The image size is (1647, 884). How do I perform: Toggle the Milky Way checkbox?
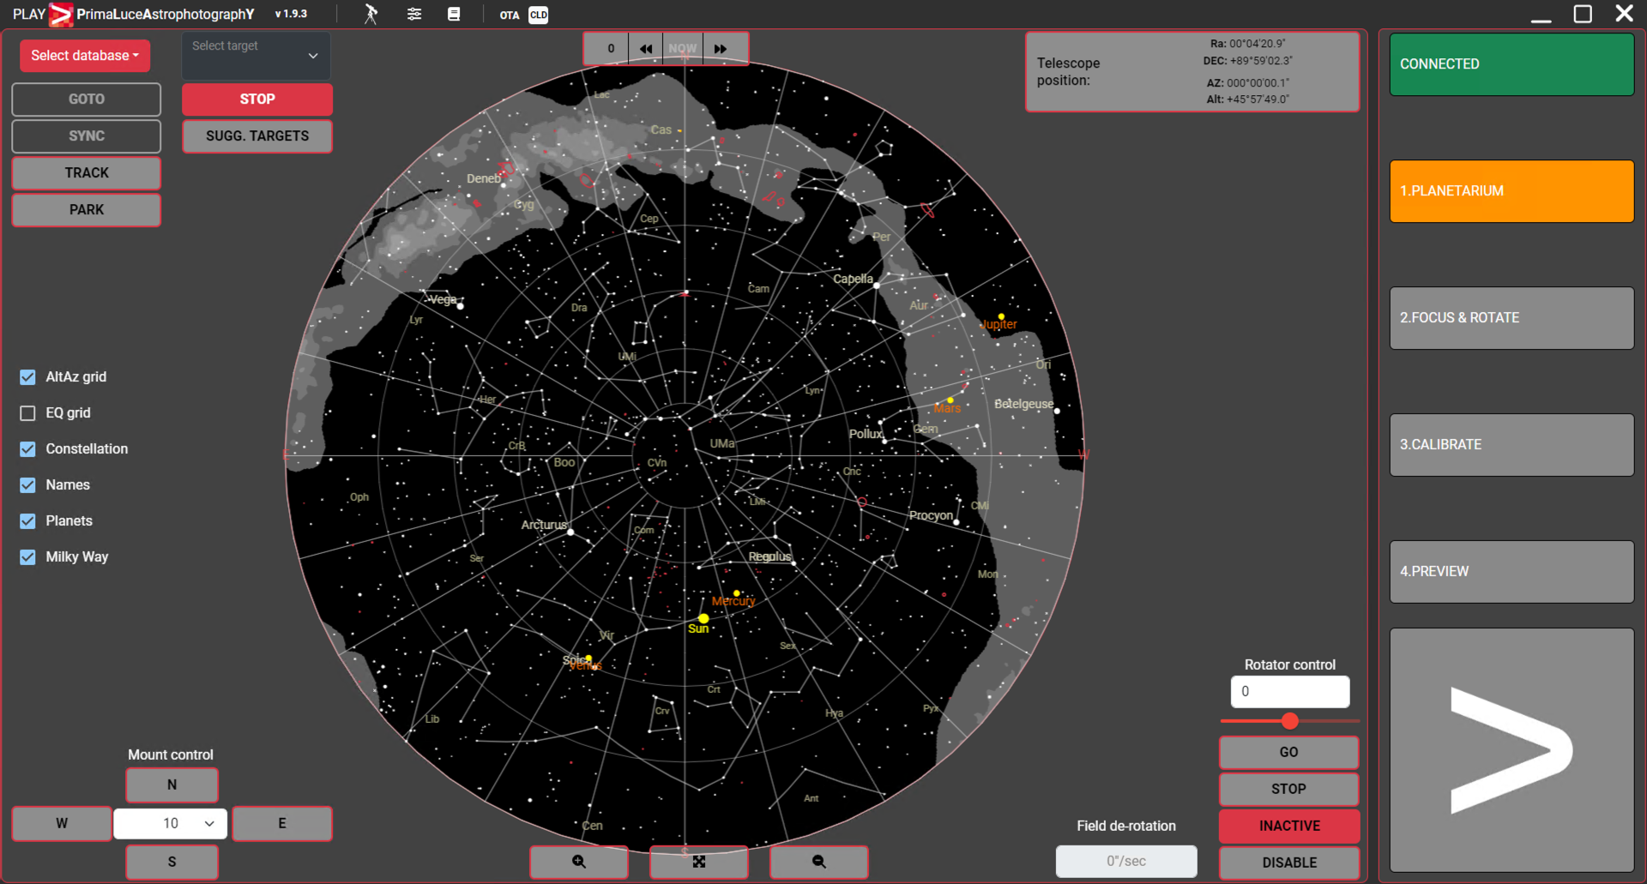point(27,557)
